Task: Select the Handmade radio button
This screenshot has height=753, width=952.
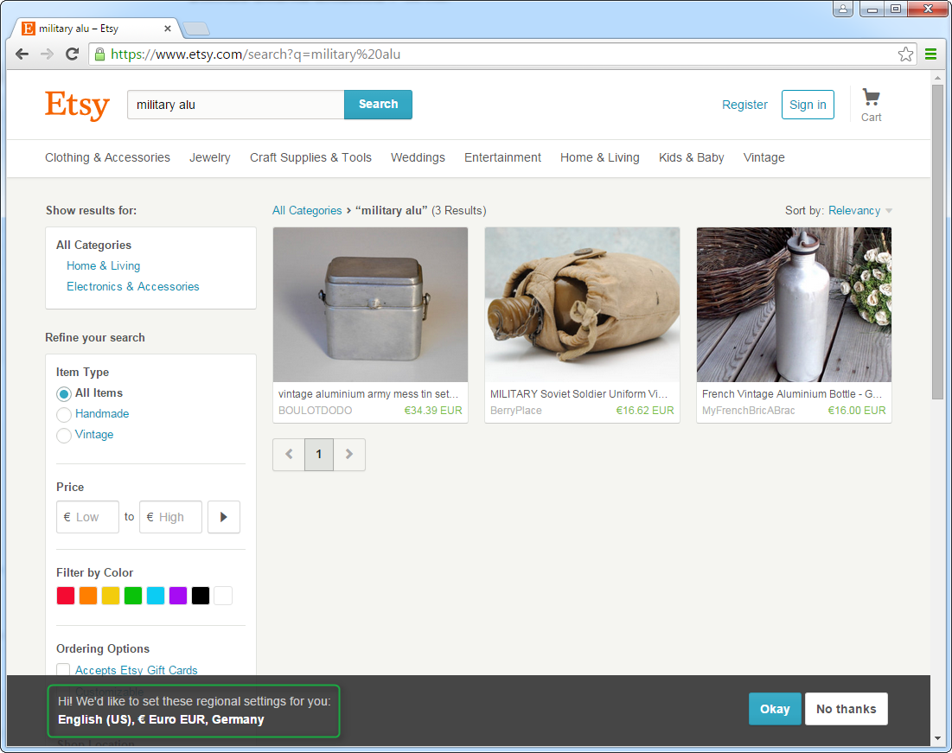Action: coord(64,414)
